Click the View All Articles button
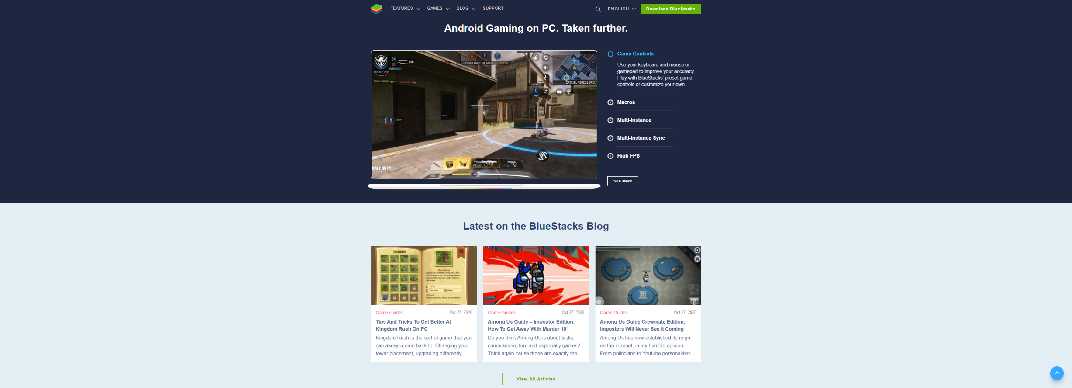Image resolution: width=1072 pixels, height=388 pixels. click(535, 378)
